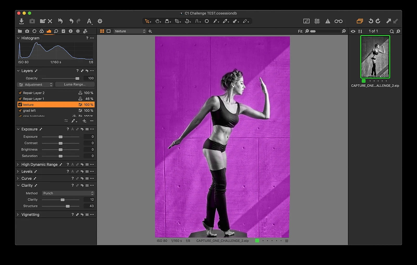The image size is (417, 265).
Task: Click the delete layer minus icon
Action: (x=92, y=121)
